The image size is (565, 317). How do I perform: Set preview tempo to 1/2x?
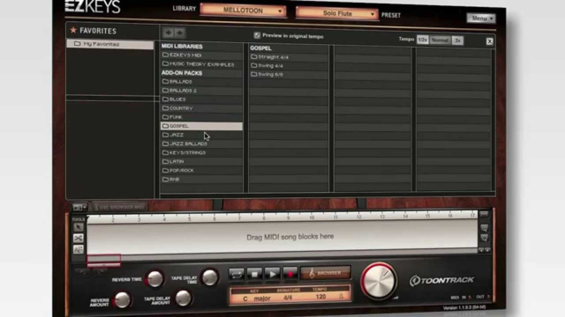422,40
